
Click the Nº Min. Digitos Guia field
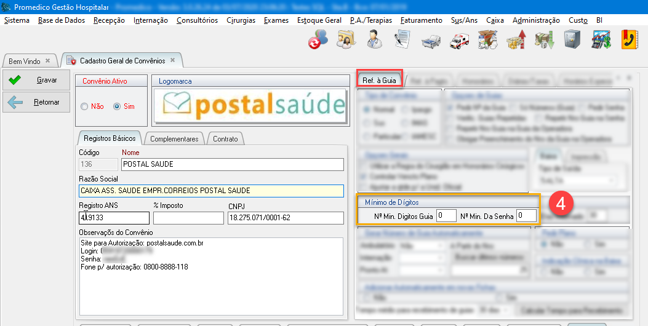point(446,215)
